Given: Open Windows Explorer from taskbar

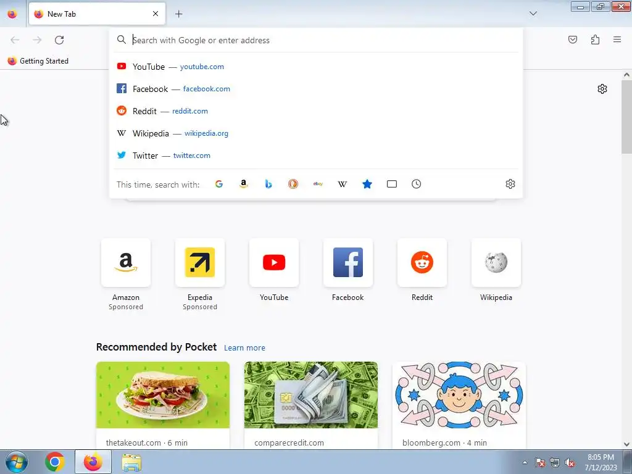Looking at the screenshot, I should [131, 462].
